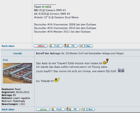Click the blue thumbs-up smiley emoticon
The image size is (140, 113).
tap(121, 70)
